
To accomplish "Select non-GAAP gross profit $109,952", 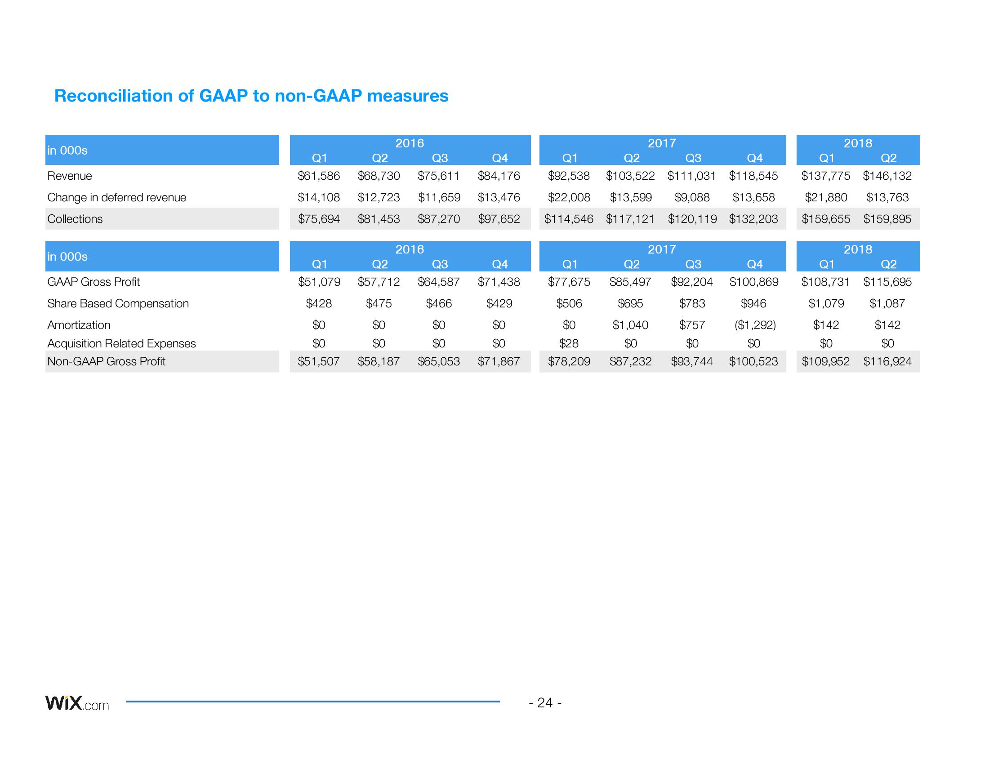I will (x=826, y=361).
